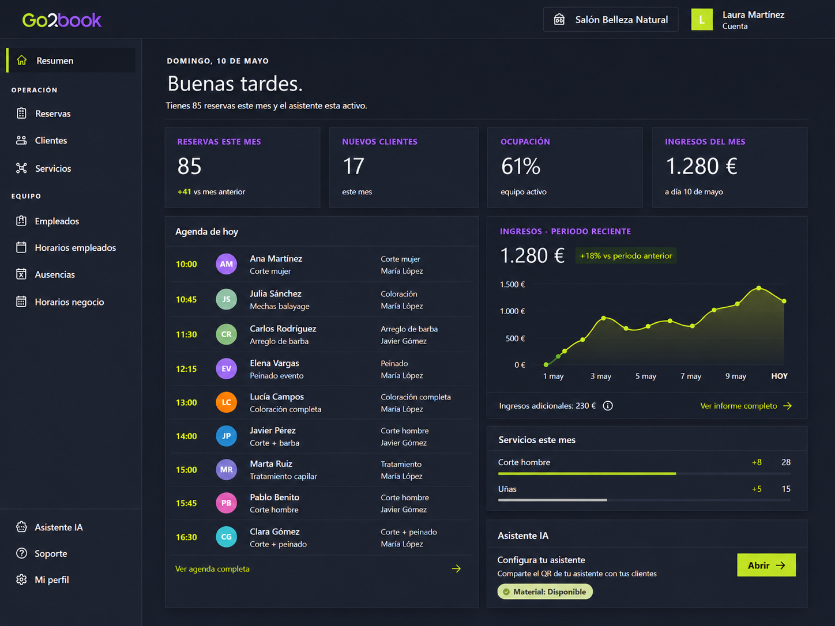
Task: Click the Empleados badge icon
Action: [x=21, y=221]
